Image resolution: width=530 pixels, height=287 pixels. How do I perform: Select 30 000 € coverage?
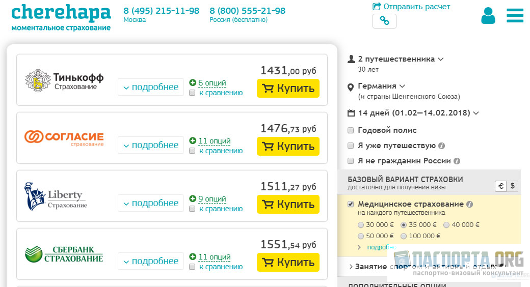[x=361, y=225]
